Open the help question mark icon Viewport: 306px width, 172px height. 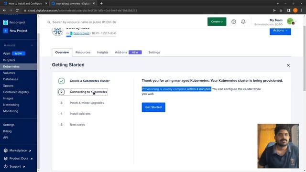pos(234,21)
